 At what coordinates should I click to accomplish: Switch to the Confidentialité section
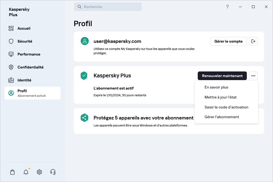[30, 67]
